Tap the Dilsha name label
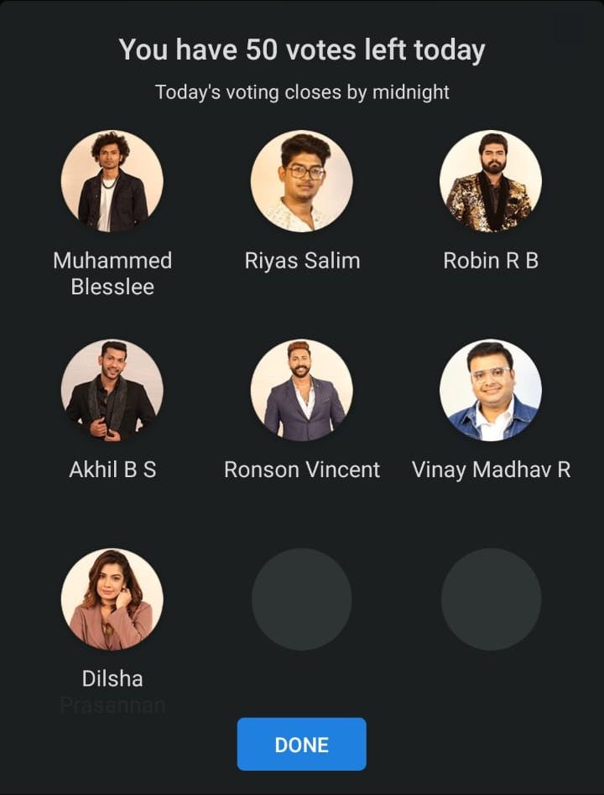 [x=112, y=678]
